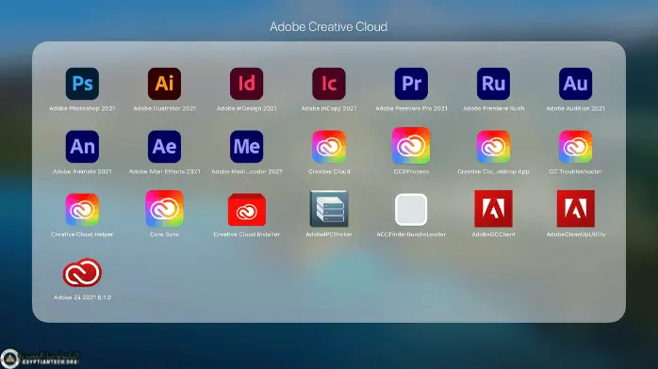
Task: Click the Adobe Creative Cloud folder title
Action: click(x=329, y=26)
